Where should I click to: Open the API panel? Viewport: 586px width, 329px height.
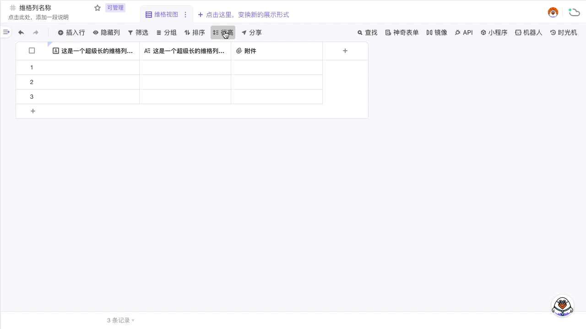point(463,32)
